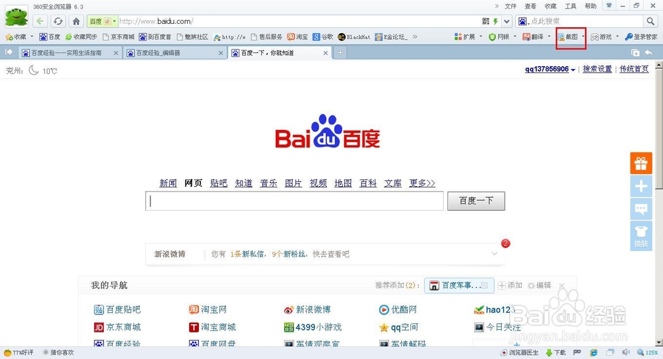The image size is (663, 359).
Task: Expand the 新浪微博 notification panel chevron
Action: pyautogui.click(x=495, y=254)
